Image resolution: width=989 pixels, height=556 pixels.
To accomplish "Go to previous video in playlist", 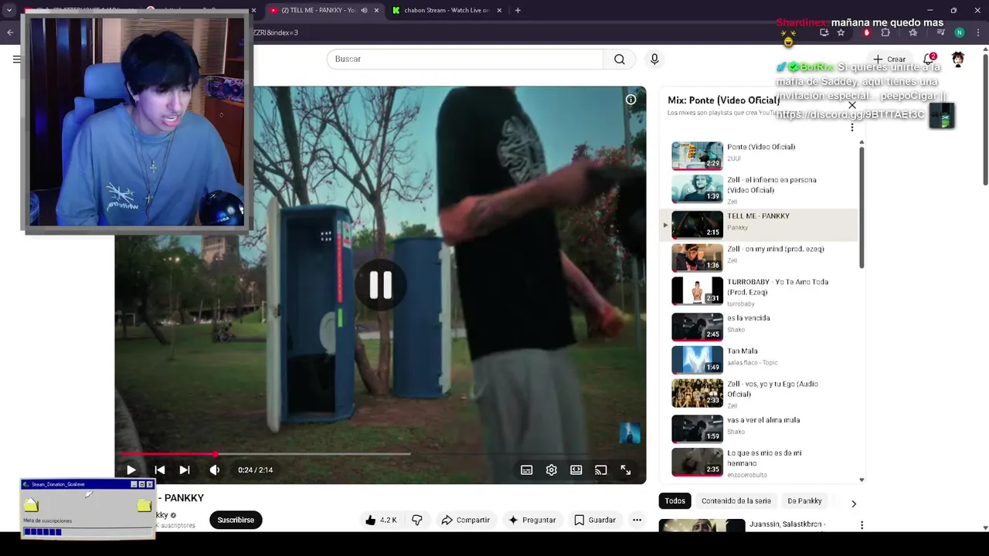I will [159, 470].
